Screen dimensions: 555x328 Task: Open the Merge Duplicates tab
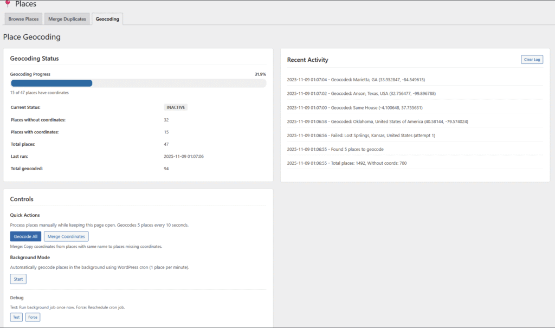coord(67,19)
